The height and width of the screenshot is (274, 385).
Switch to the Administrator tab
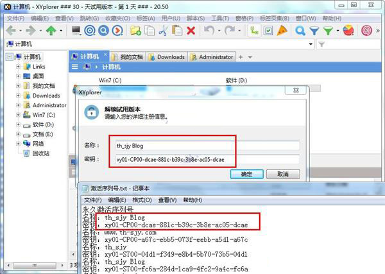pyautogui.click(x=212, y=57)
